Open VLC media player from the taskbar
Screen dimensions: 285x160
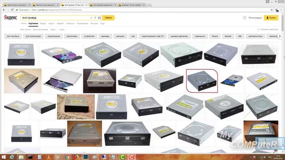coord(49,157)
